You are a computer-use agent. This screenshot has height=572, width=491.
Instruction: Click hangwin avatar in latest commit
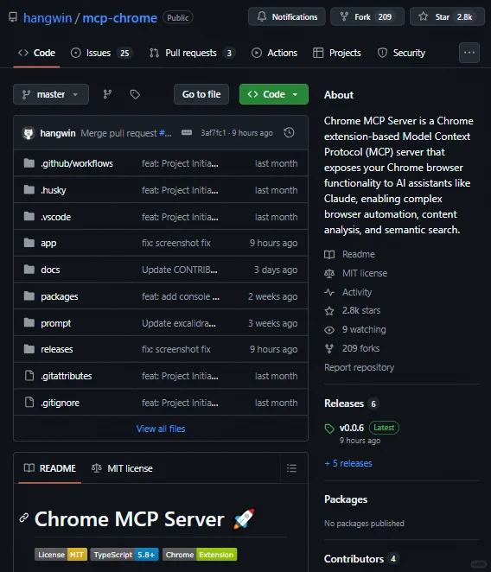[x=29, y=133]
